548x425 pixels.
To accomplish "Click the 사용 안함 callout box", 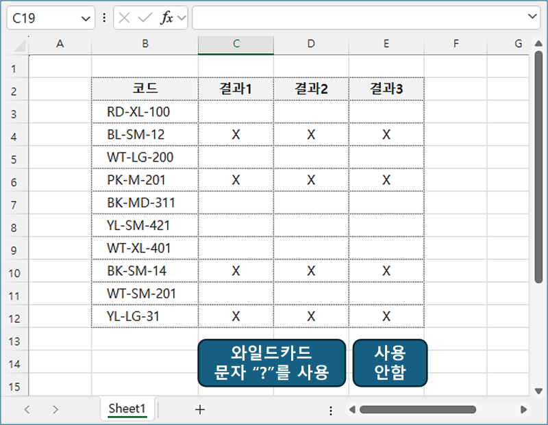I will point(389,363).
